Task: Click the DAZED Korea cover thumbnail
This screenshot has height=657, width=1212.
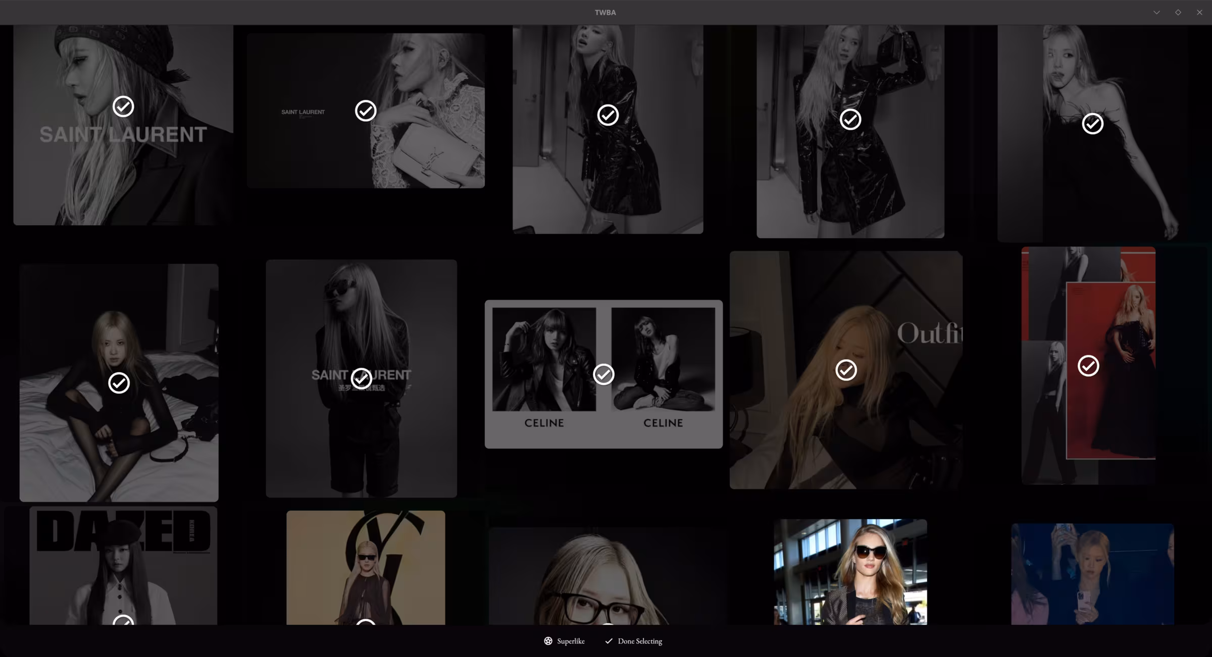Action: pos(123,566)
